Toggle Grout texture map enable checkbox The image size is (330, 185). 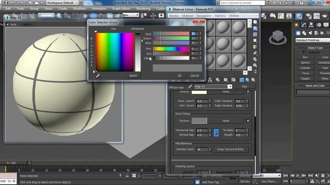(x=247, y=121)
